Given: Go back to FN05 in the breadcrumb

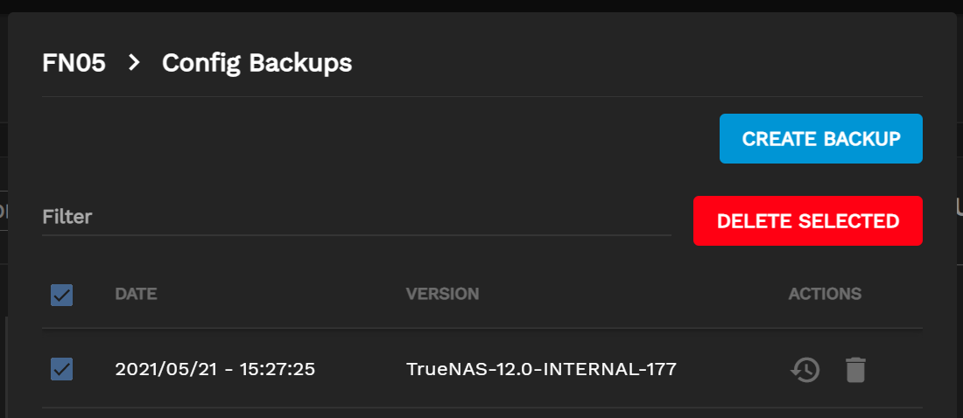Looking at the screenshot, I should pos(74,63).
